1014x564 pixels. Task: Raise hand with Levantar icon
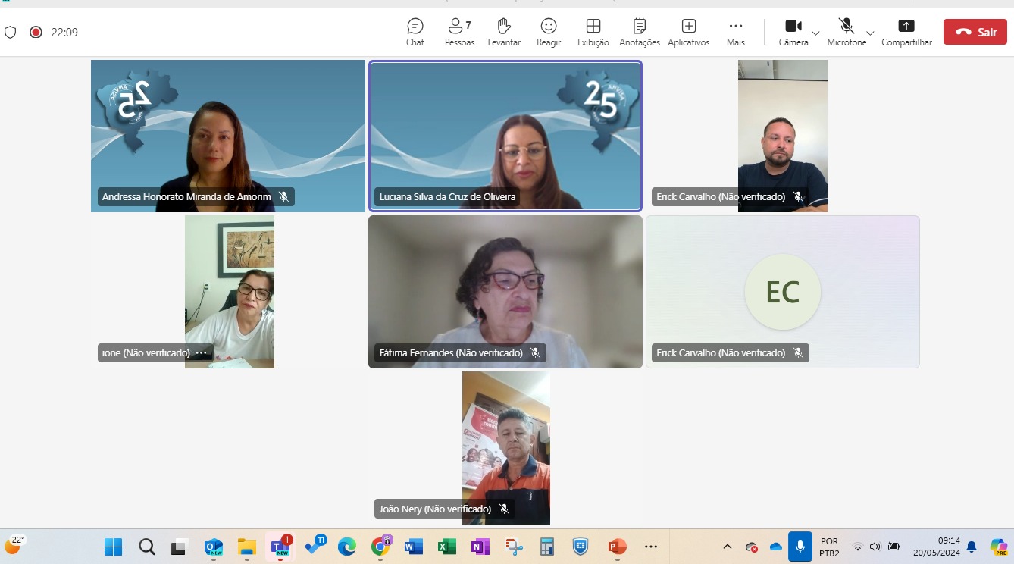point(504,33)
